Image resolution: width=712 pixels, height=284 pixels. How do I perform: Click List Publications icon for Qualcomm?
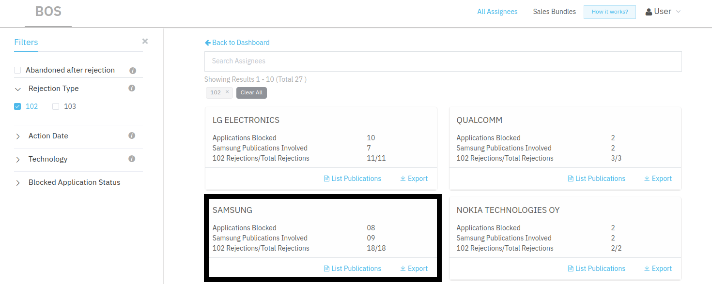pyautogui.click(x=571, y=179)
